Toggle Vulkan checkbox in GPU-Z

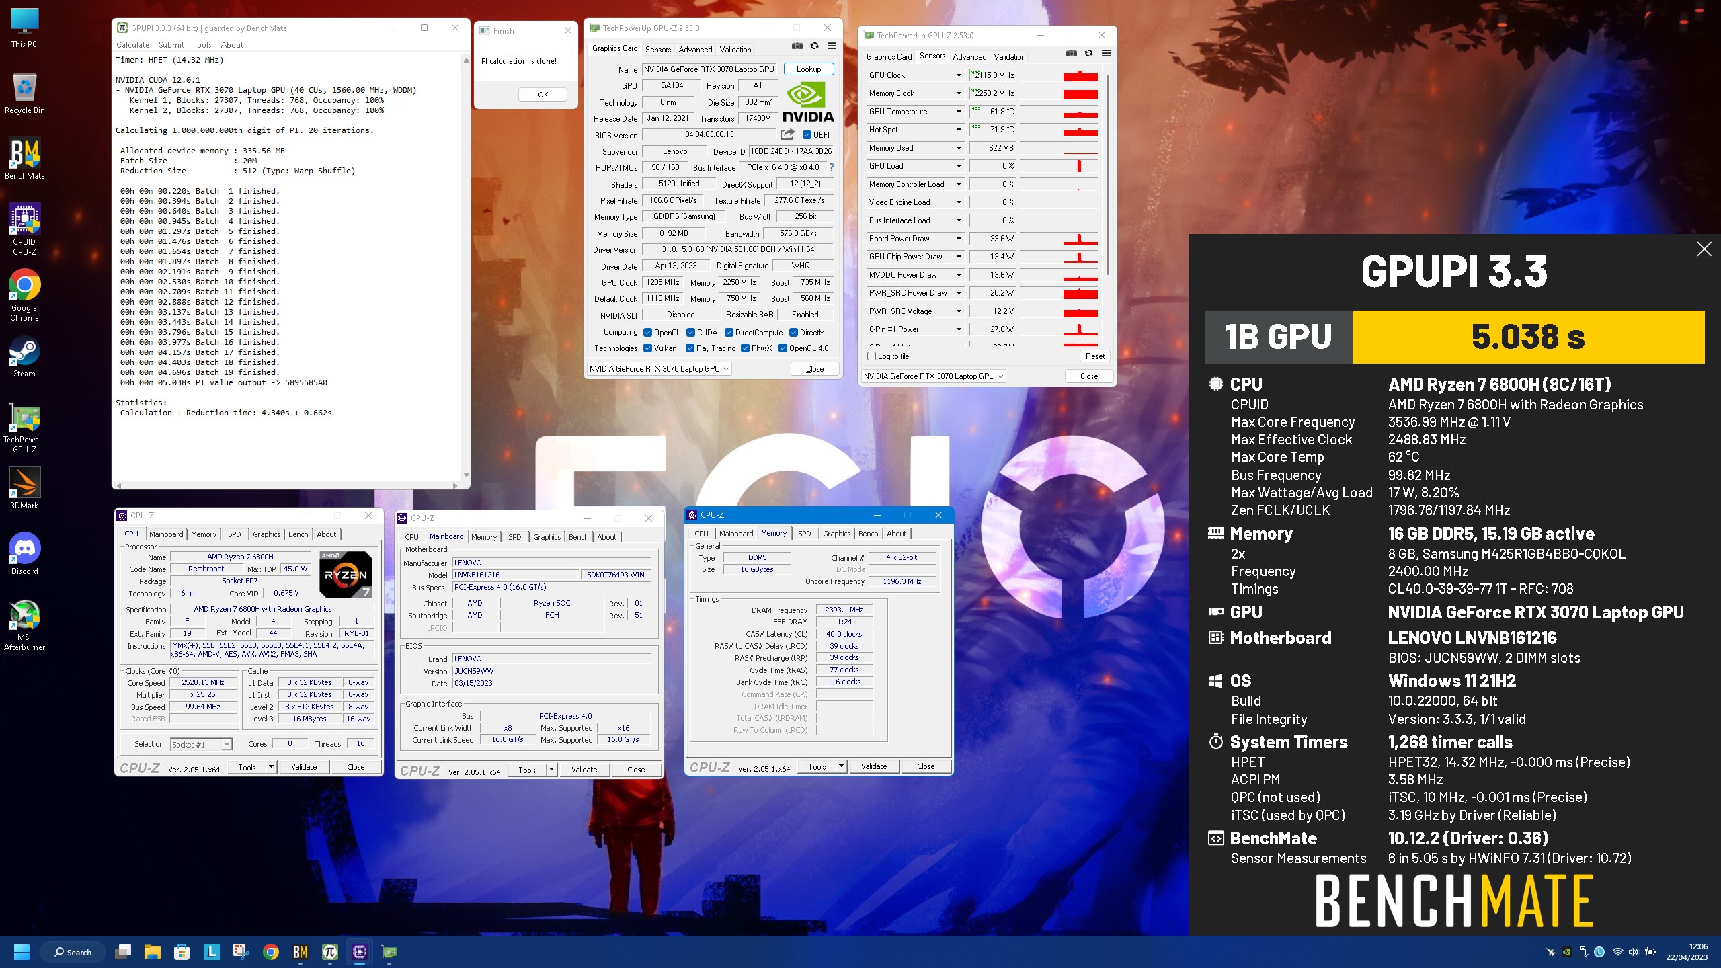(648, 348)
